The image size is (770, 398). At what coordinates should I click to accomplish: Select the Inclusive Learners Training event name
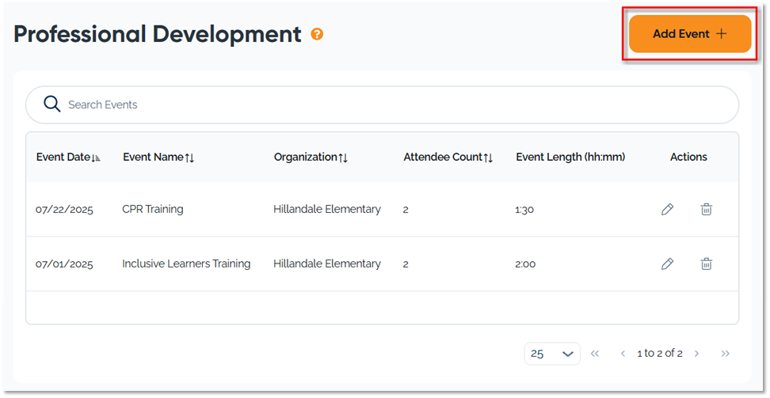coord(186,264)
